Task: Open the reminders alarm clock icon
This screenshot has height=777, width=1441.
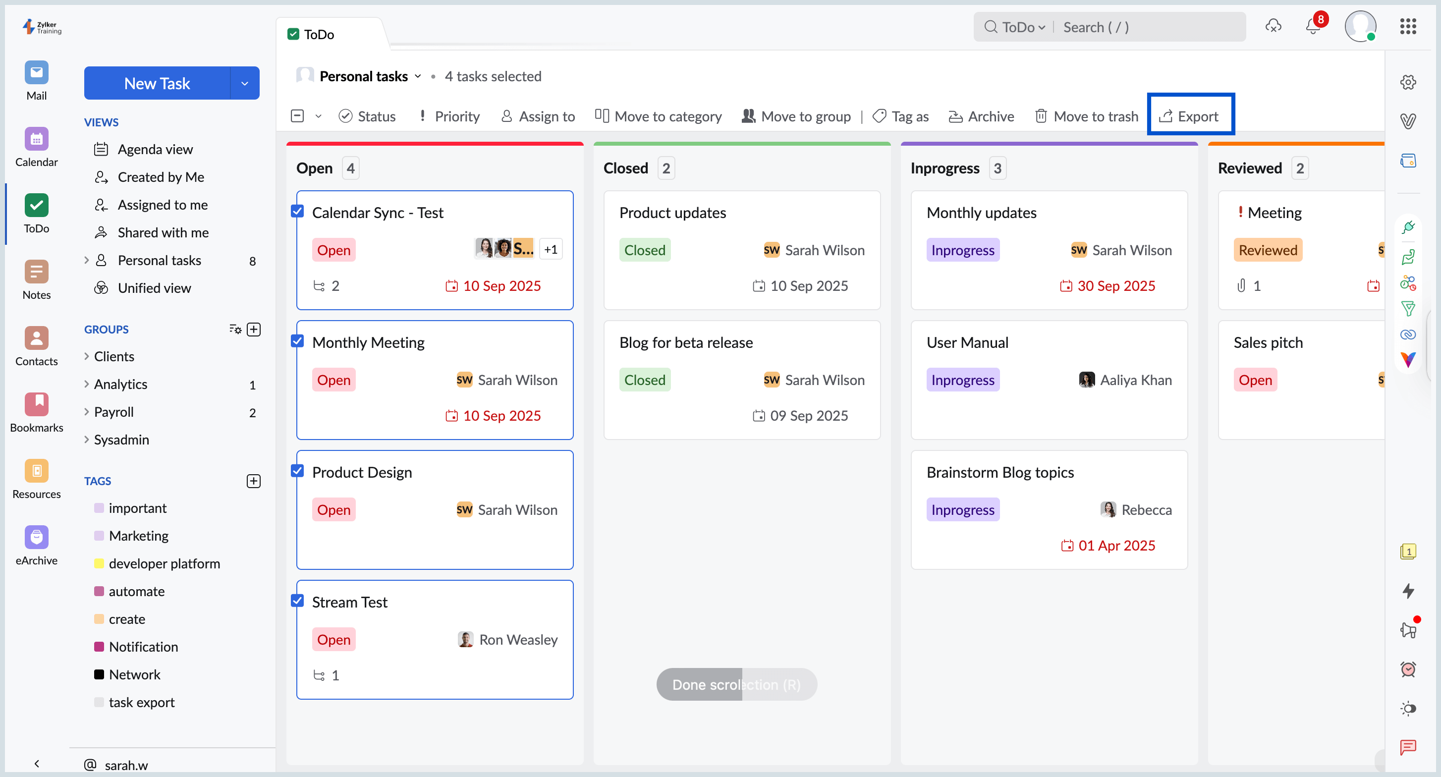Action: 1407,669
